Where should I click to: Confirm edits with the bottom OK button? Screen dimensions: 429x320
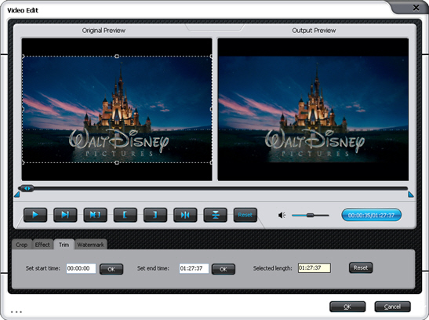click(x=347, y=307)
